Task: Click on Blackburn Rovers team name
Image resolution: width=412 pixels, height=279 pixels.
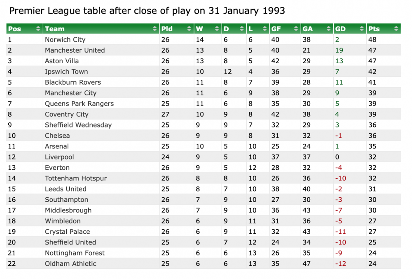Action: [x=73, y=82]
